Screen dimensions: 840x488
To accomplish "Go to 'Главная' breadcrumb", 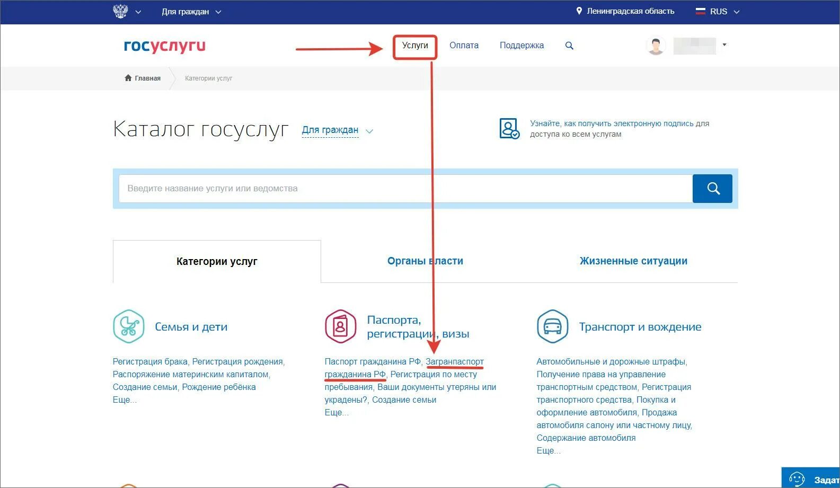I will 147,78.
